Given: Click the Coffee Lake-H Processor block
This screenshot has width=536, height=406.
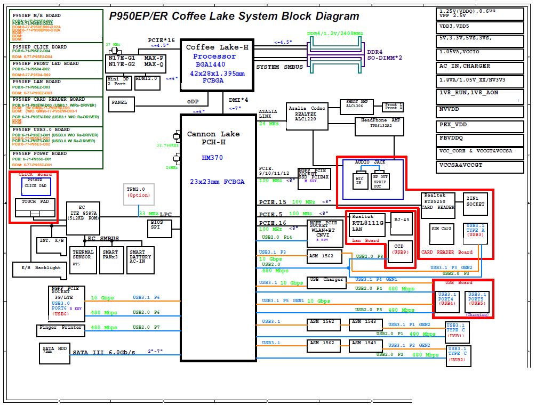Looking at the screenshot, I should (x=217, y=65).
